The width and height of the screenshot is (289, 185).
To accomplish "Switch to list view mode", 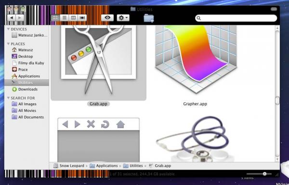I will pos(65,18).
